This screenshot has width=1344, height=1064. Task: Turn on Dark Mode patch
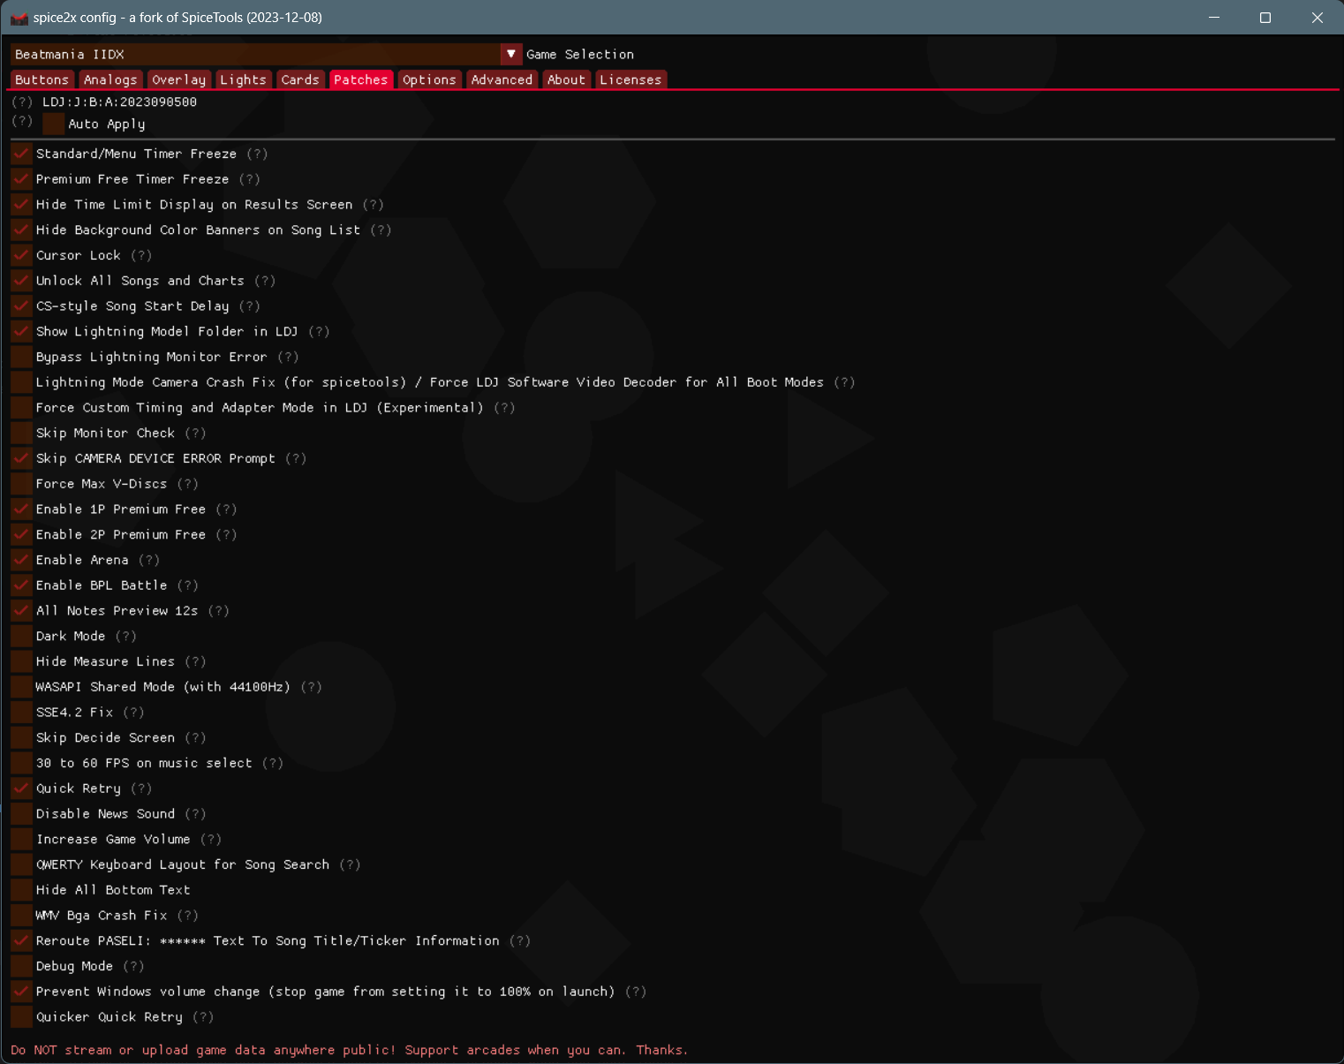[x=21, y=637]
